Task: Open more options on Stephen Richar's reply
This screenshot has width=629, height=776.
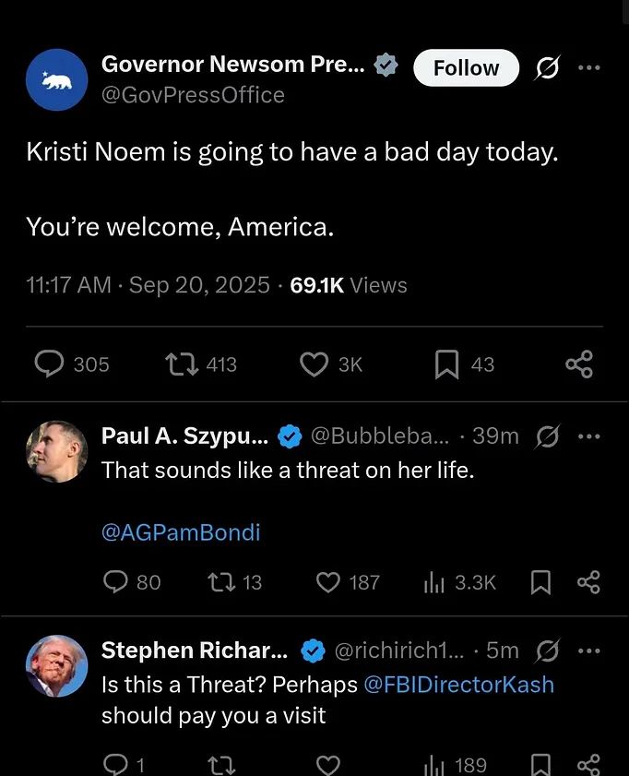Action: (x=589, y=651)
